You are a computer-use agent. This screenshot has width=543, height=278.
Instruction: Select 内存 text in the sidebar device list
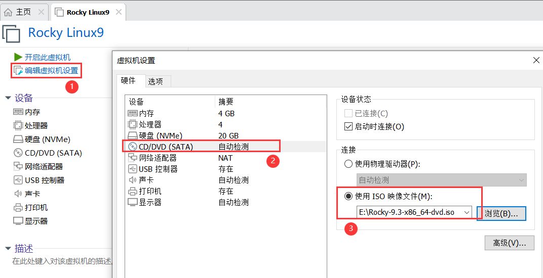click(32, 112)
